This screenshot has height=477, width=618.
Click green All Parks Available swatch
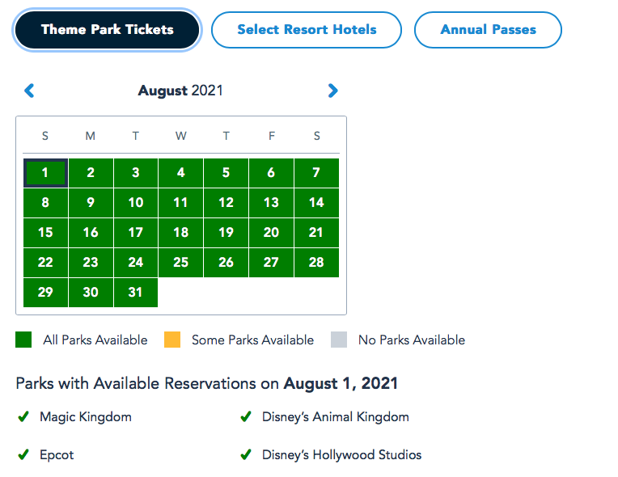(23, 340)
